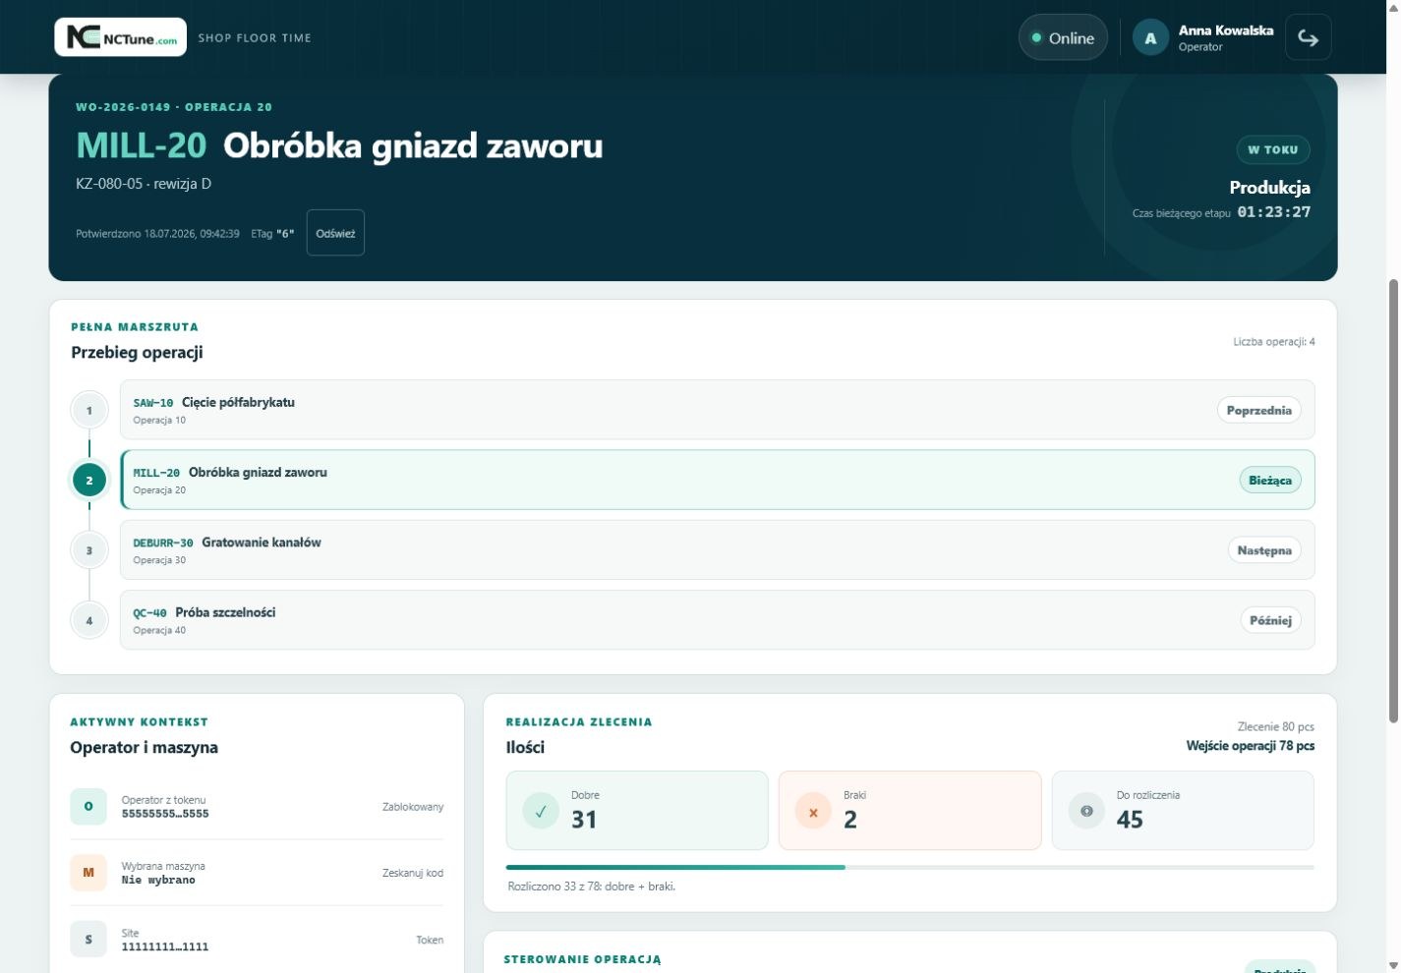The width and height of the screenshot is (1401, 973).
Task: Click the S icon for Site
Action: (x=88, y=939)
